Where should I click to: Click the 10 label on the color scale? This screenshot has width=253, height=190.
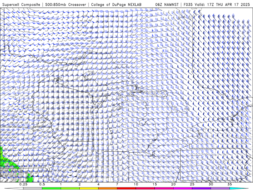pyautogui.click(x=136, y=184)
